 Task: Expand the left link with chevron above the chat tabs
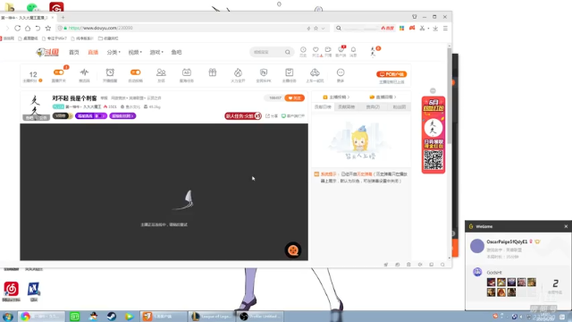(336, 97)
